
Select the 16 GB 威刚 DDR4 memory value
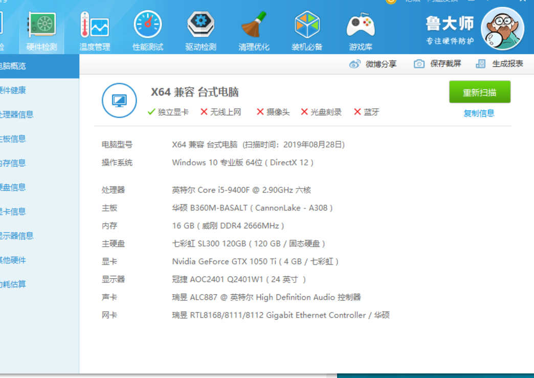click(x=228, y=226)
